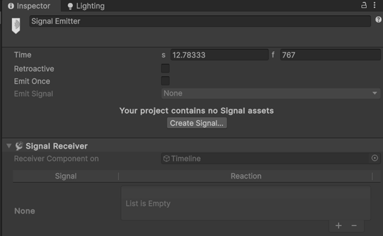Click the Time frame field showing 767
Screen dimensions: 383x236
click(330, 55)
